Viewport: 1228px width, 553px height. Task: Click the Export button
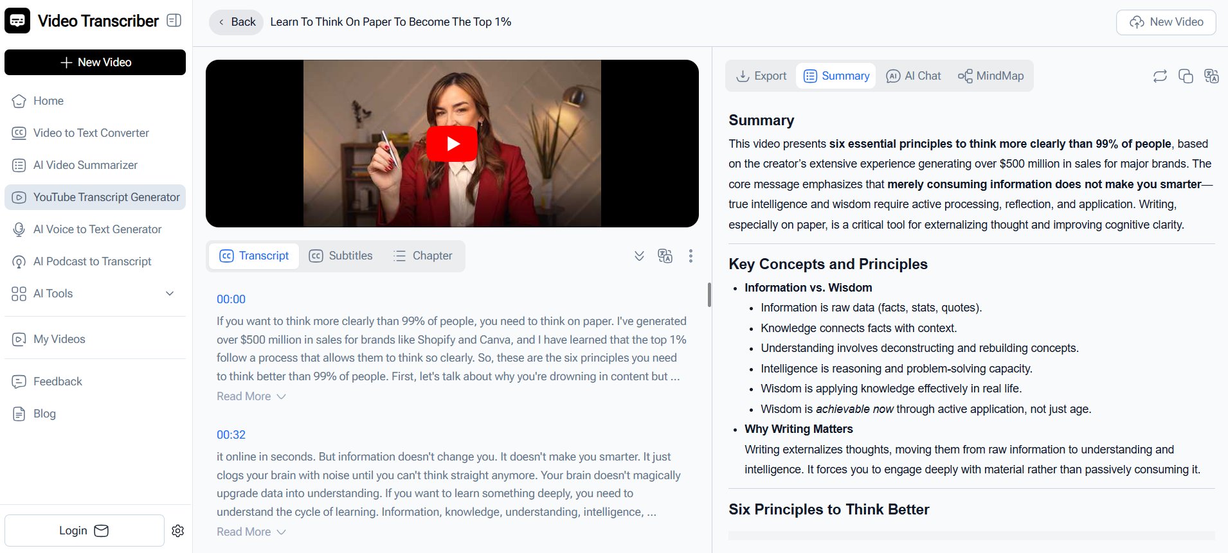(761, 76)
